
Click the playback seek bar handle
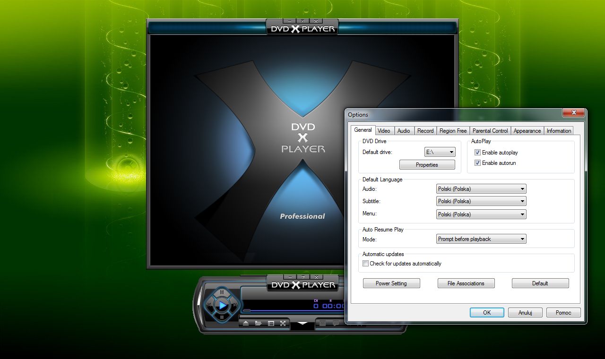coord(247,310)
